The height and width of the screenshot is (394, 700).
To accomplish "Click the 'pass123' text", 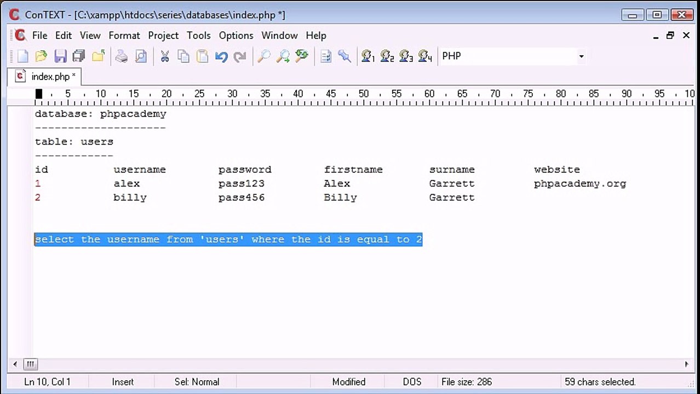I will pyautogui.click(x=242, y=184).
